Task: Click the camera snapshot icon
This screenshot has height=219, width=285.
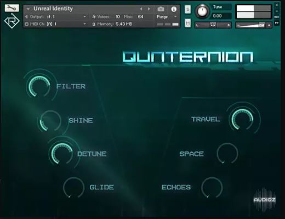Action: pos(161,9)
